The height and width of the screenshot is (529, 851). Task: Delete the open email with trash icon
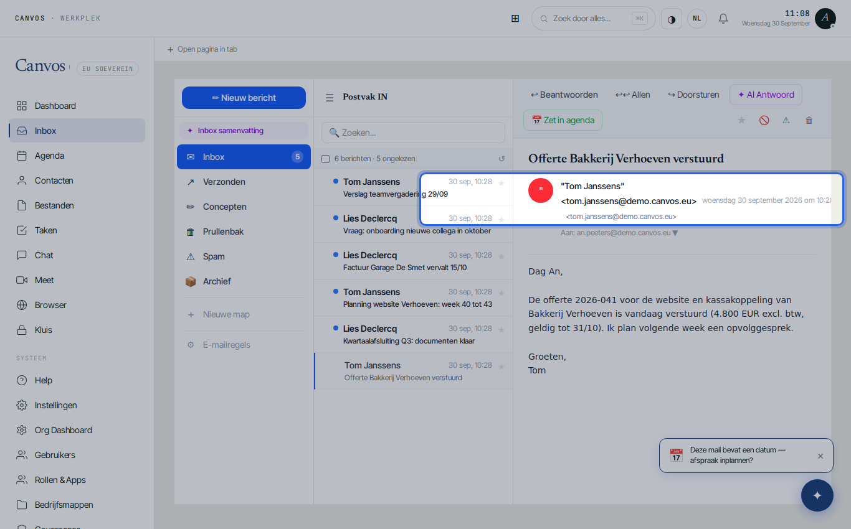809,120
